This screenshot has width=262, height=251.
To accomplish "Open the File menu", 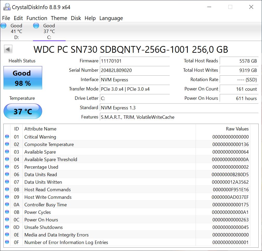I will 6,18.
